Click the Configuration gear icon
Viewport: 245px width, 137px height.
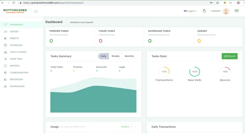tap(6, 73)
